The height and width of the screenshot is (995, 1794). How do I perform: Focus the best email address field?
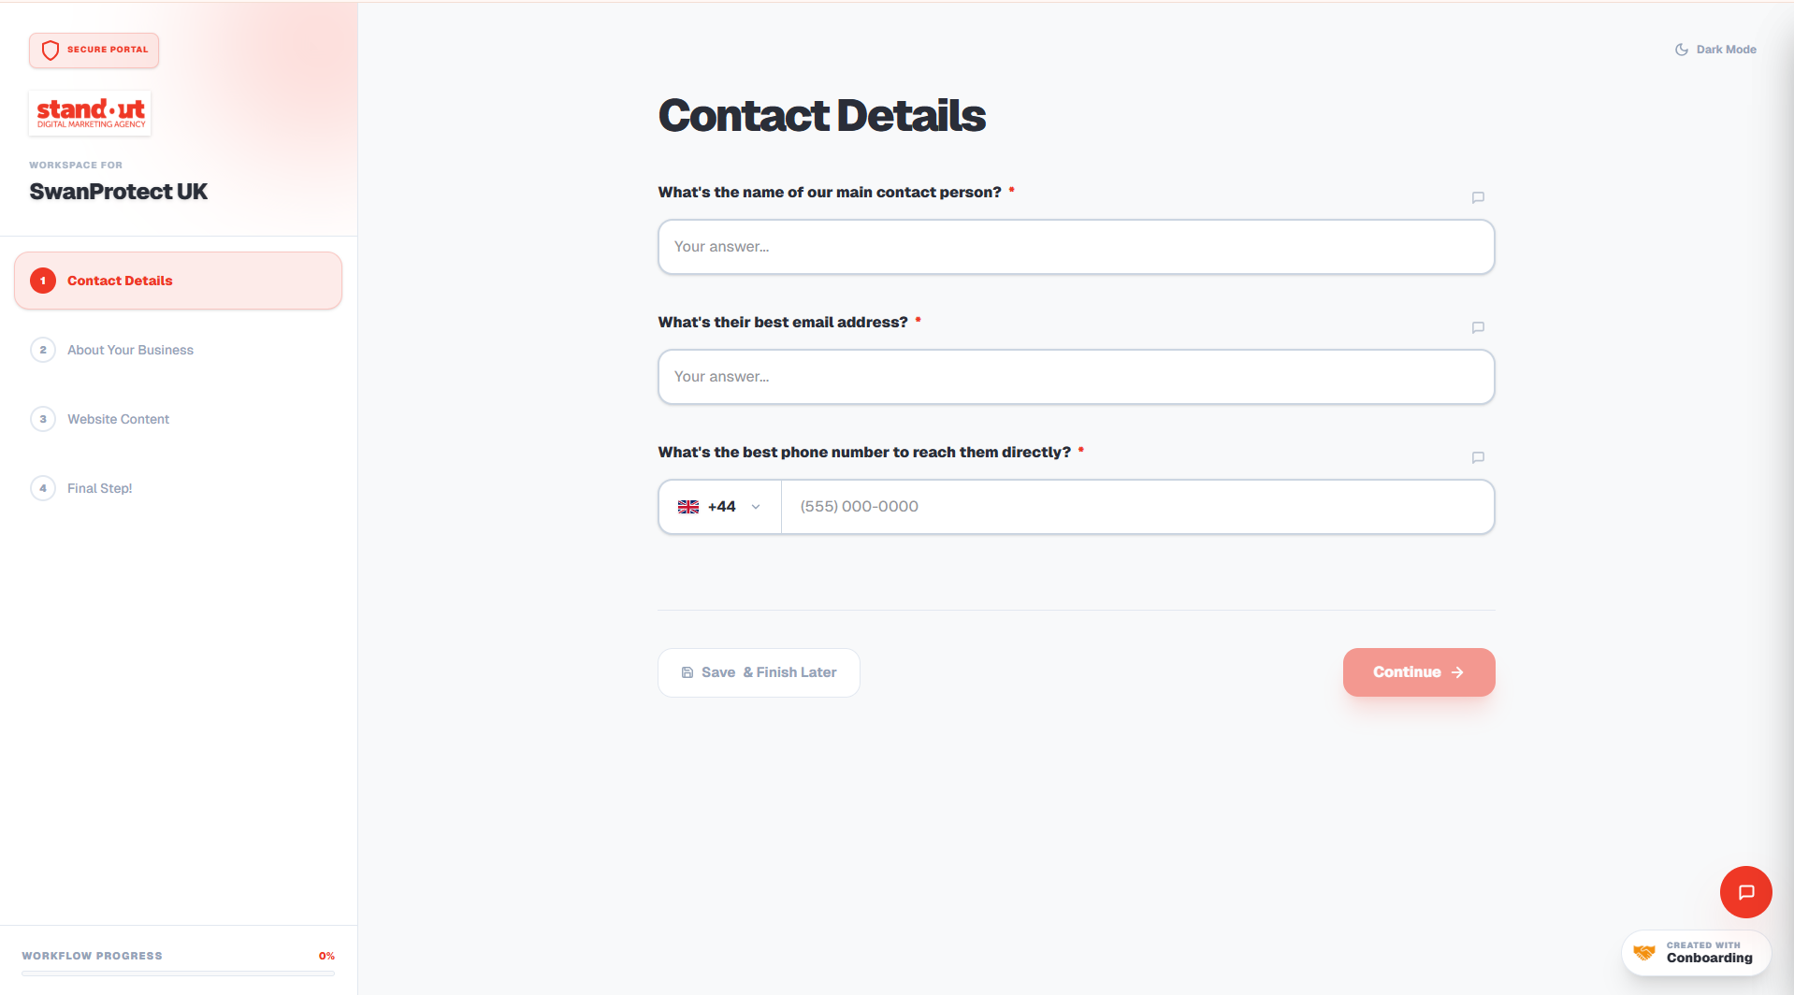click(x=1076, y=377)
